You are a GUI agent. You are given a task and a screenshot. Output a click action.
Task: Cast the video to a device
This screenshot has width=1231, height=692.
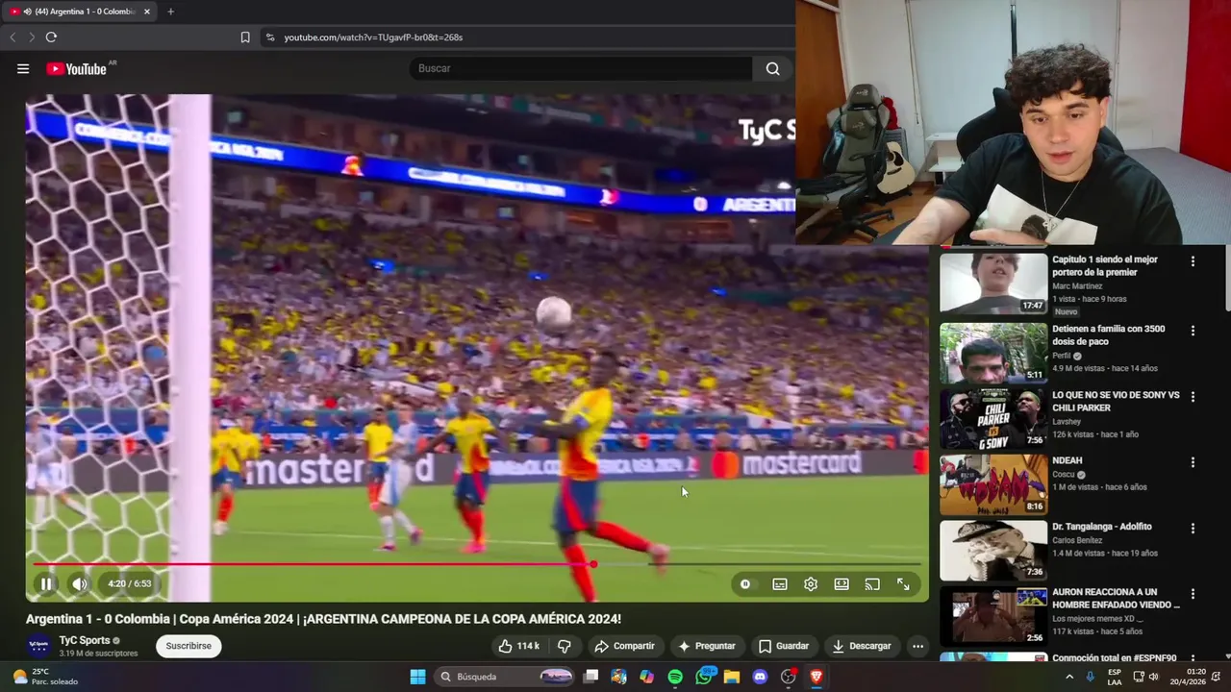point(872,583)
